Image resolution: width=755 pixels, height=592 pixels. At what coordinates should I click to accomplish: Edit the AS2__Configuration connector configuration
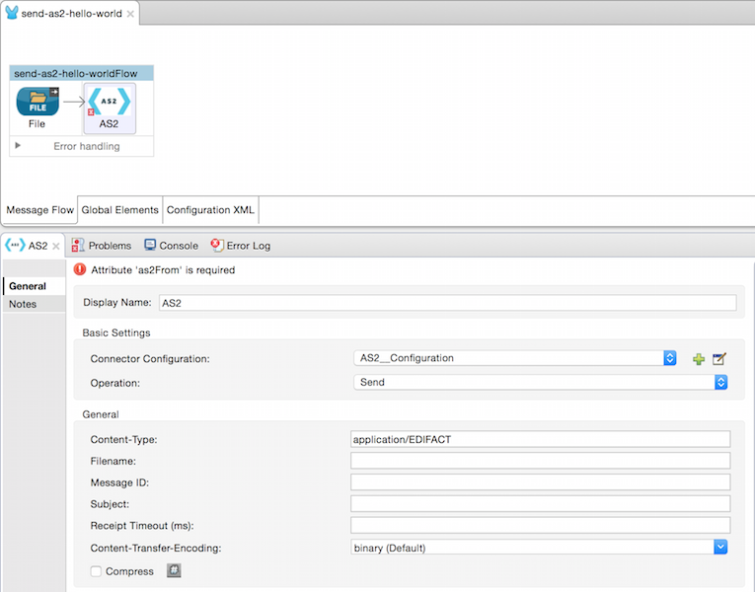[x=719, y=358]
